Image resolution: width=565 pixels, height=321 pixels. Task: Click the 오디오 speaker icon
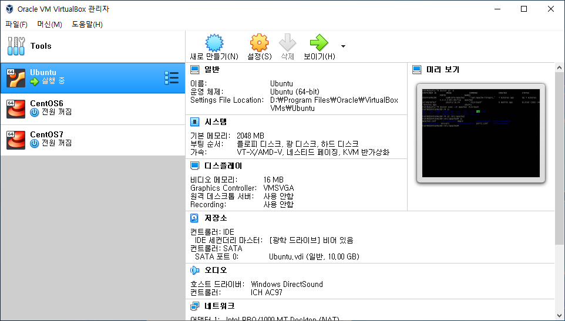point(194,271)
